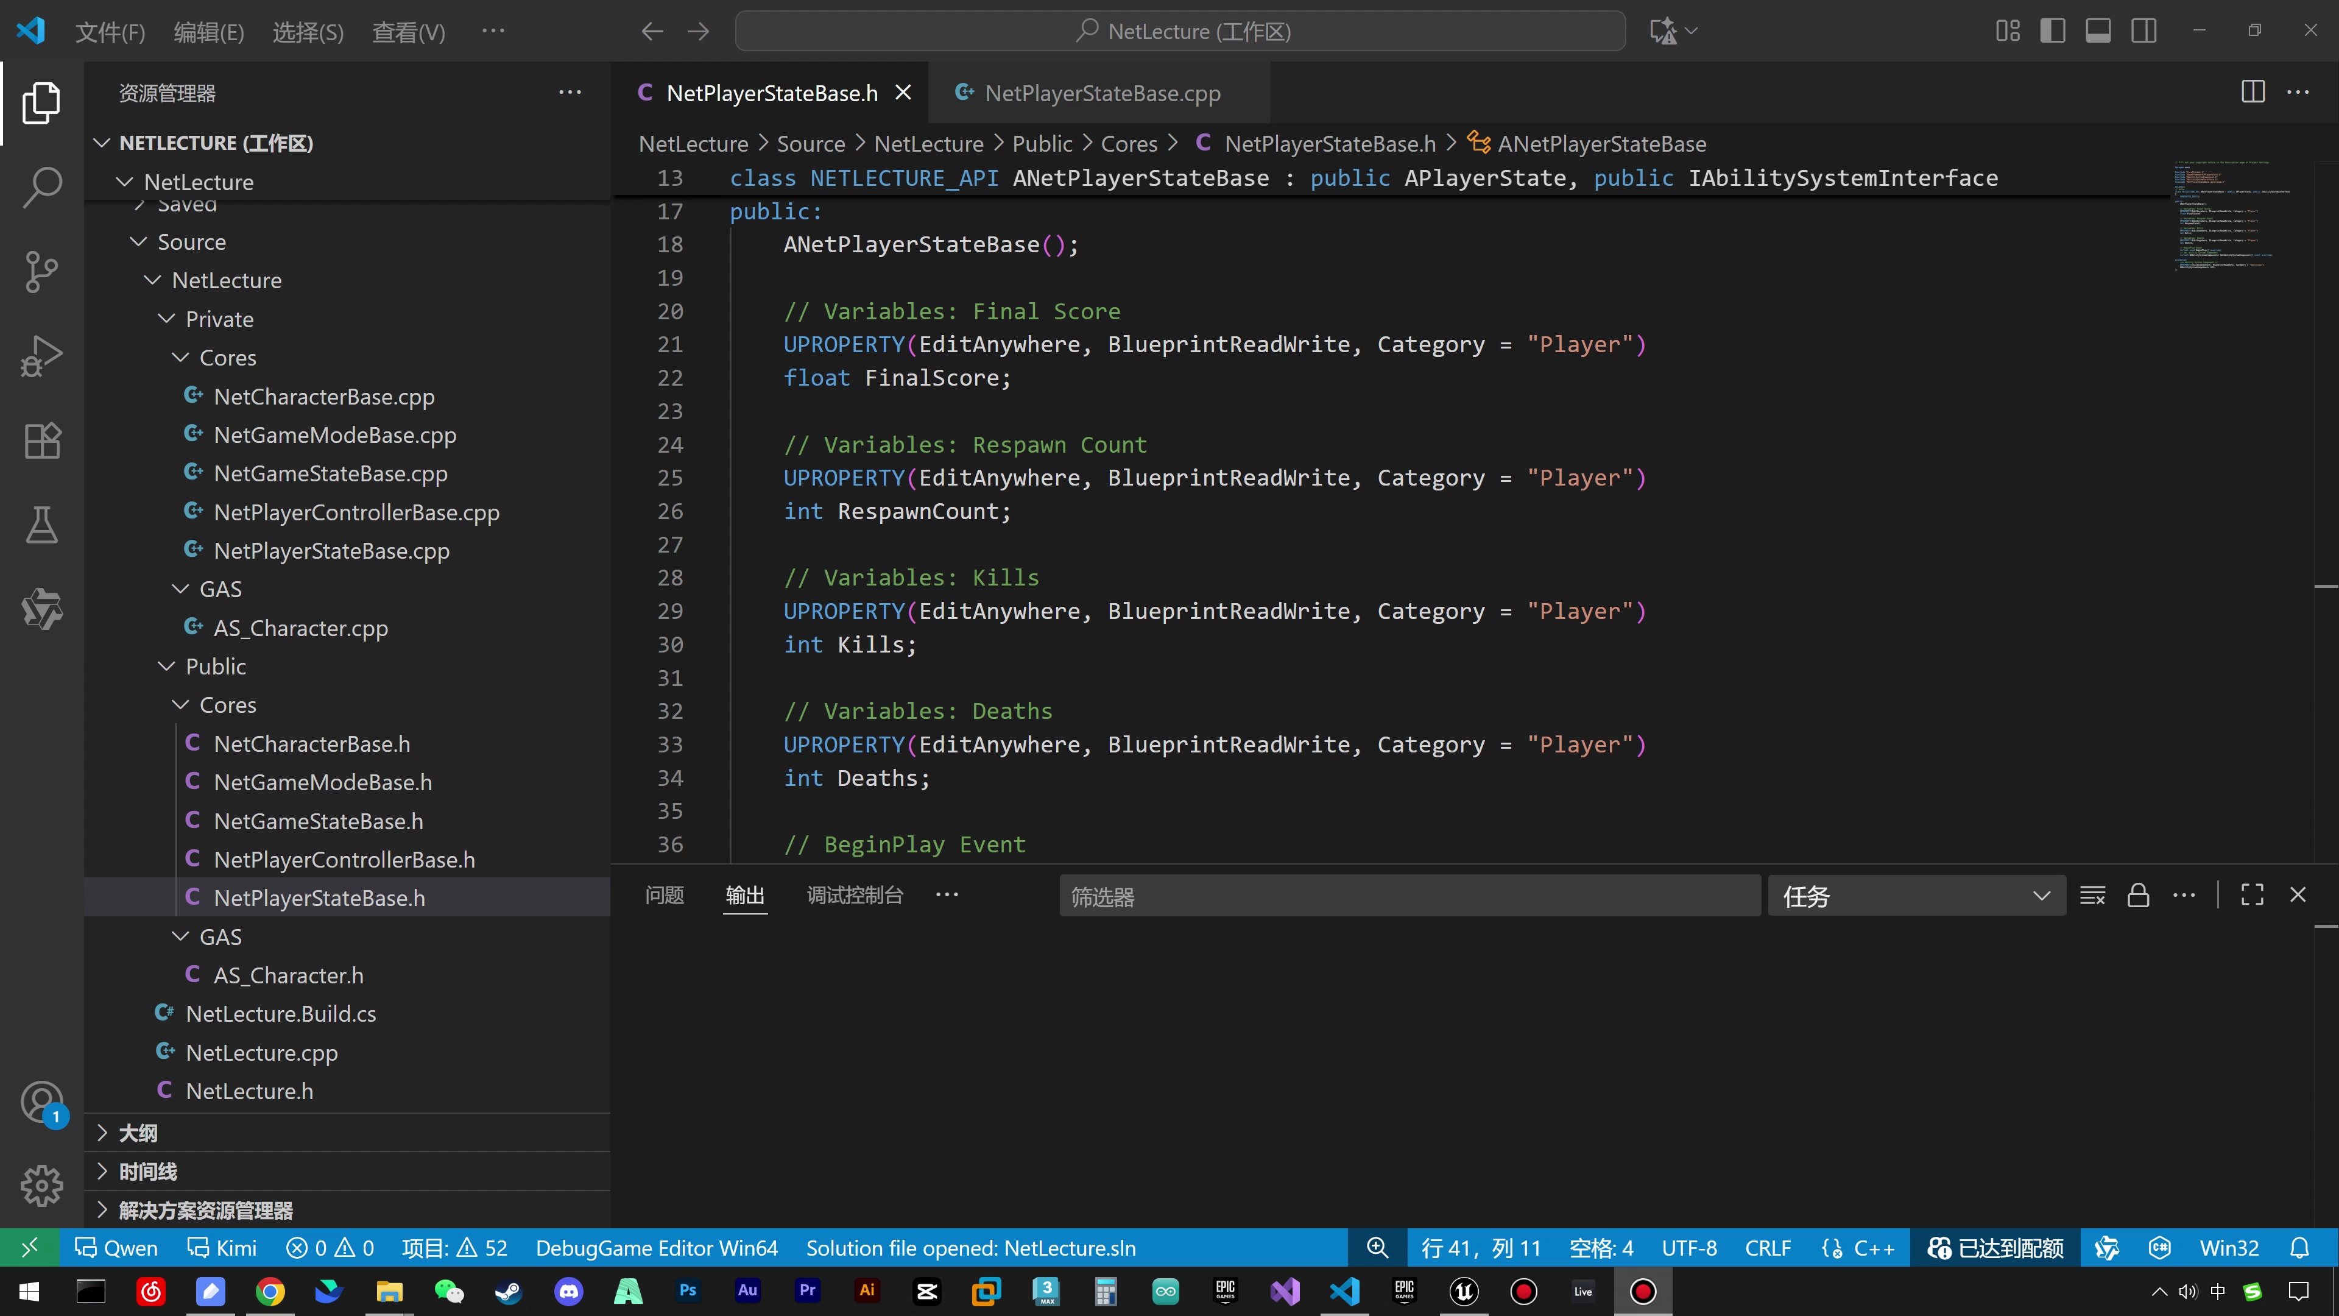Open Google Chrome from taskbar

point(270,1292)
